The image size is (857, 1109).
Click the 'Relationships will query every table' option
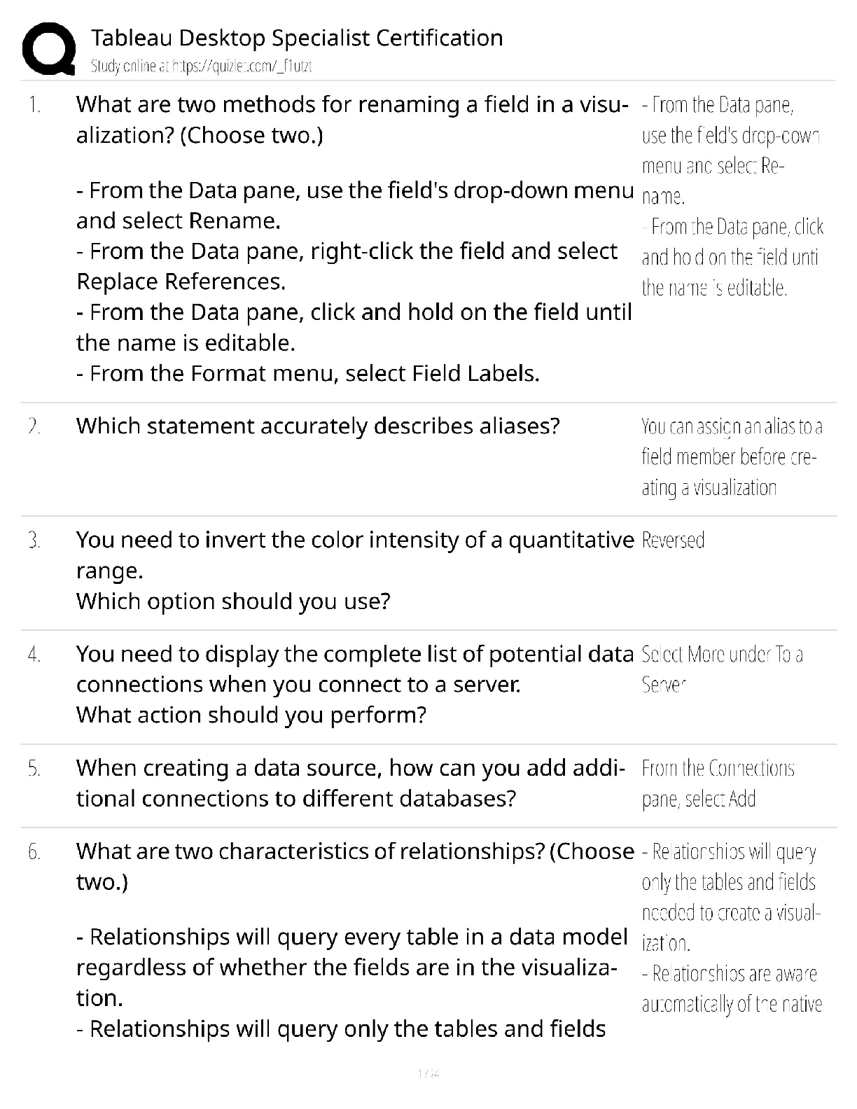point(351,967)
